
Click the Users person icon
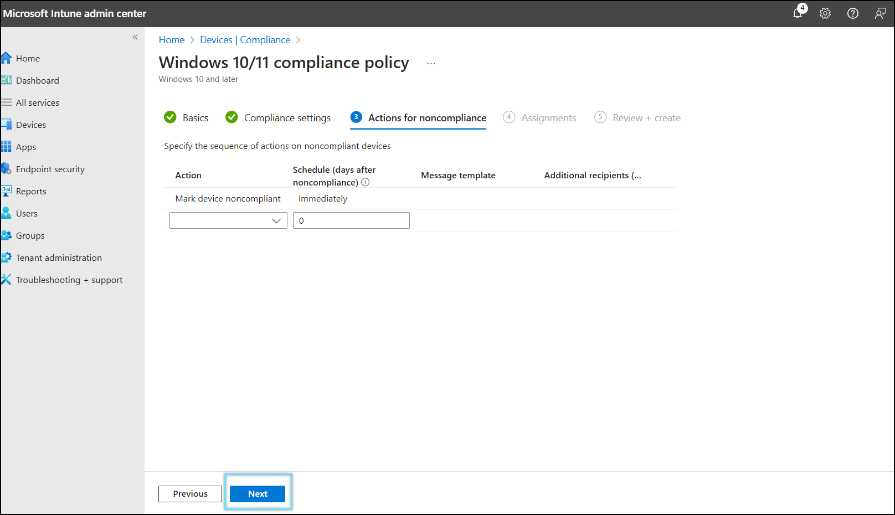pos(6,213)
